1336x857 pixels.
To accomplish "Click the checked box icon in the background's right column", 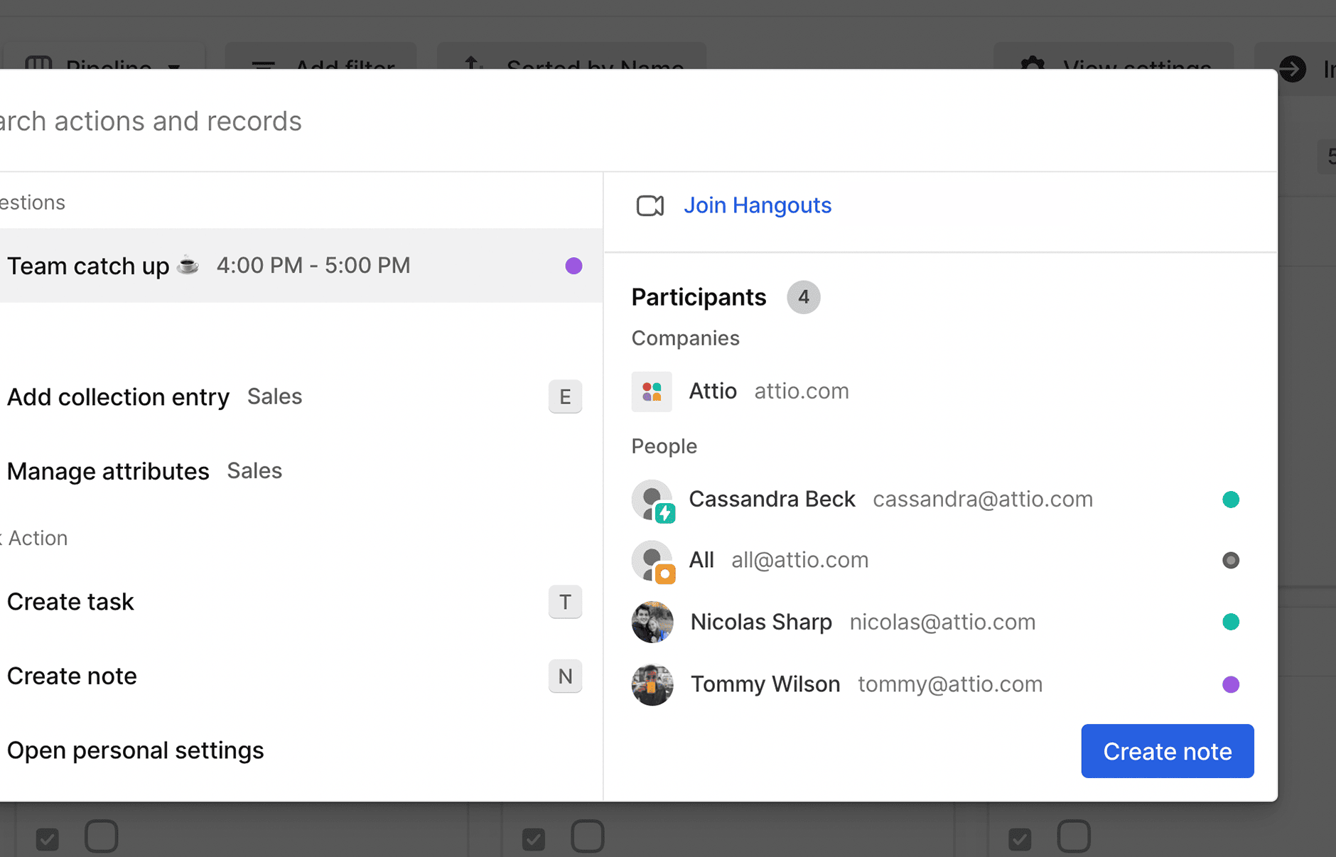I will tap(1020, 839).
